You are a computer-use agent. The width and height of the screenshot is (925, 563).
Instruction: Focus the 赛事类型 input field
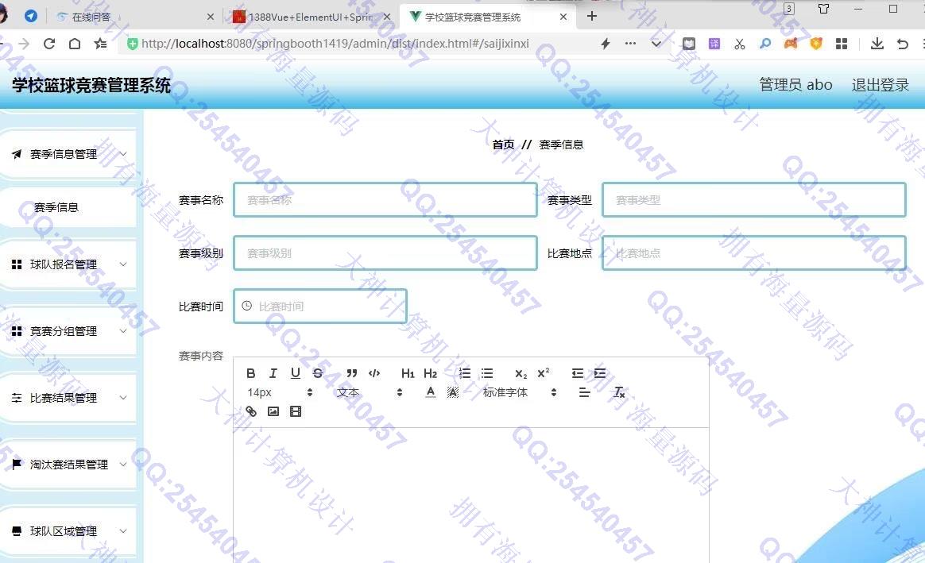(754, 200)
